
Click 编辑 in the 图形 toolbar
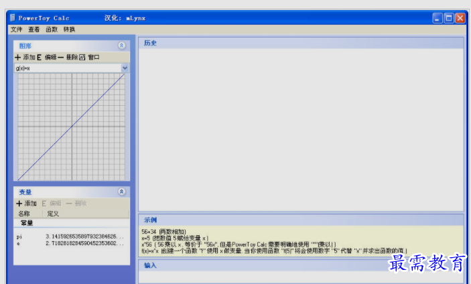click(46, 57)
